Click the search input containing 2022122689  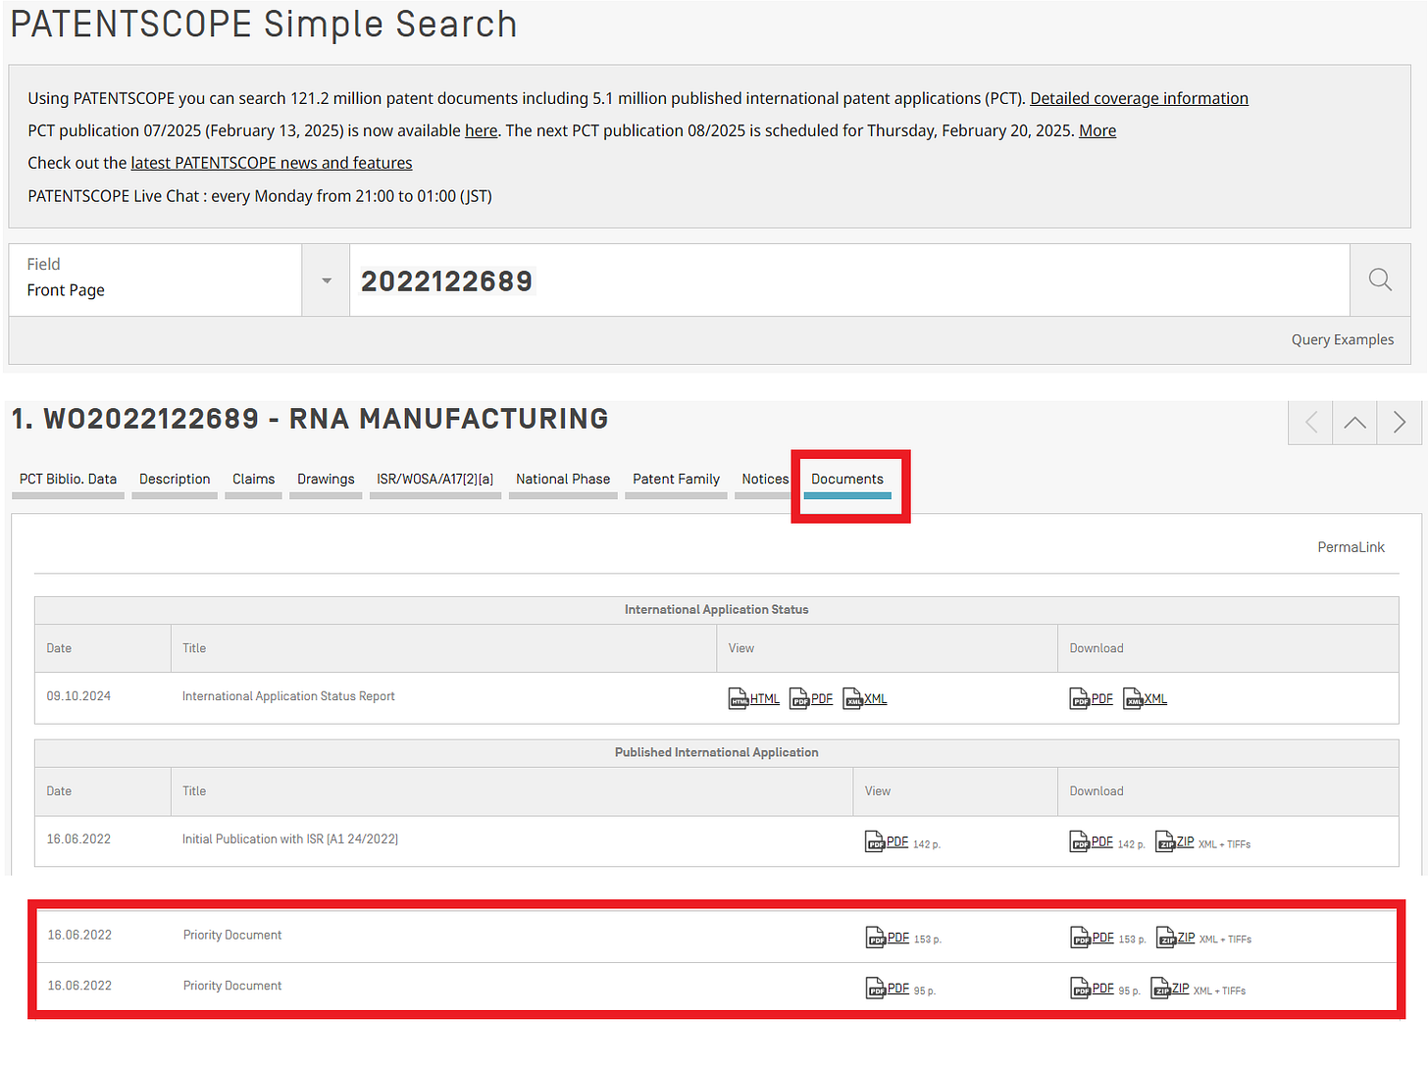click(849, 280)
